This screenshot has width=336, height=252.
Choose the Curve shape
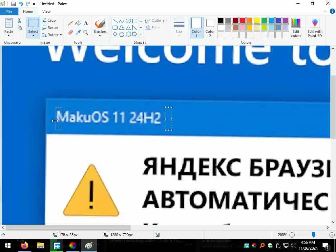[121, 21]
